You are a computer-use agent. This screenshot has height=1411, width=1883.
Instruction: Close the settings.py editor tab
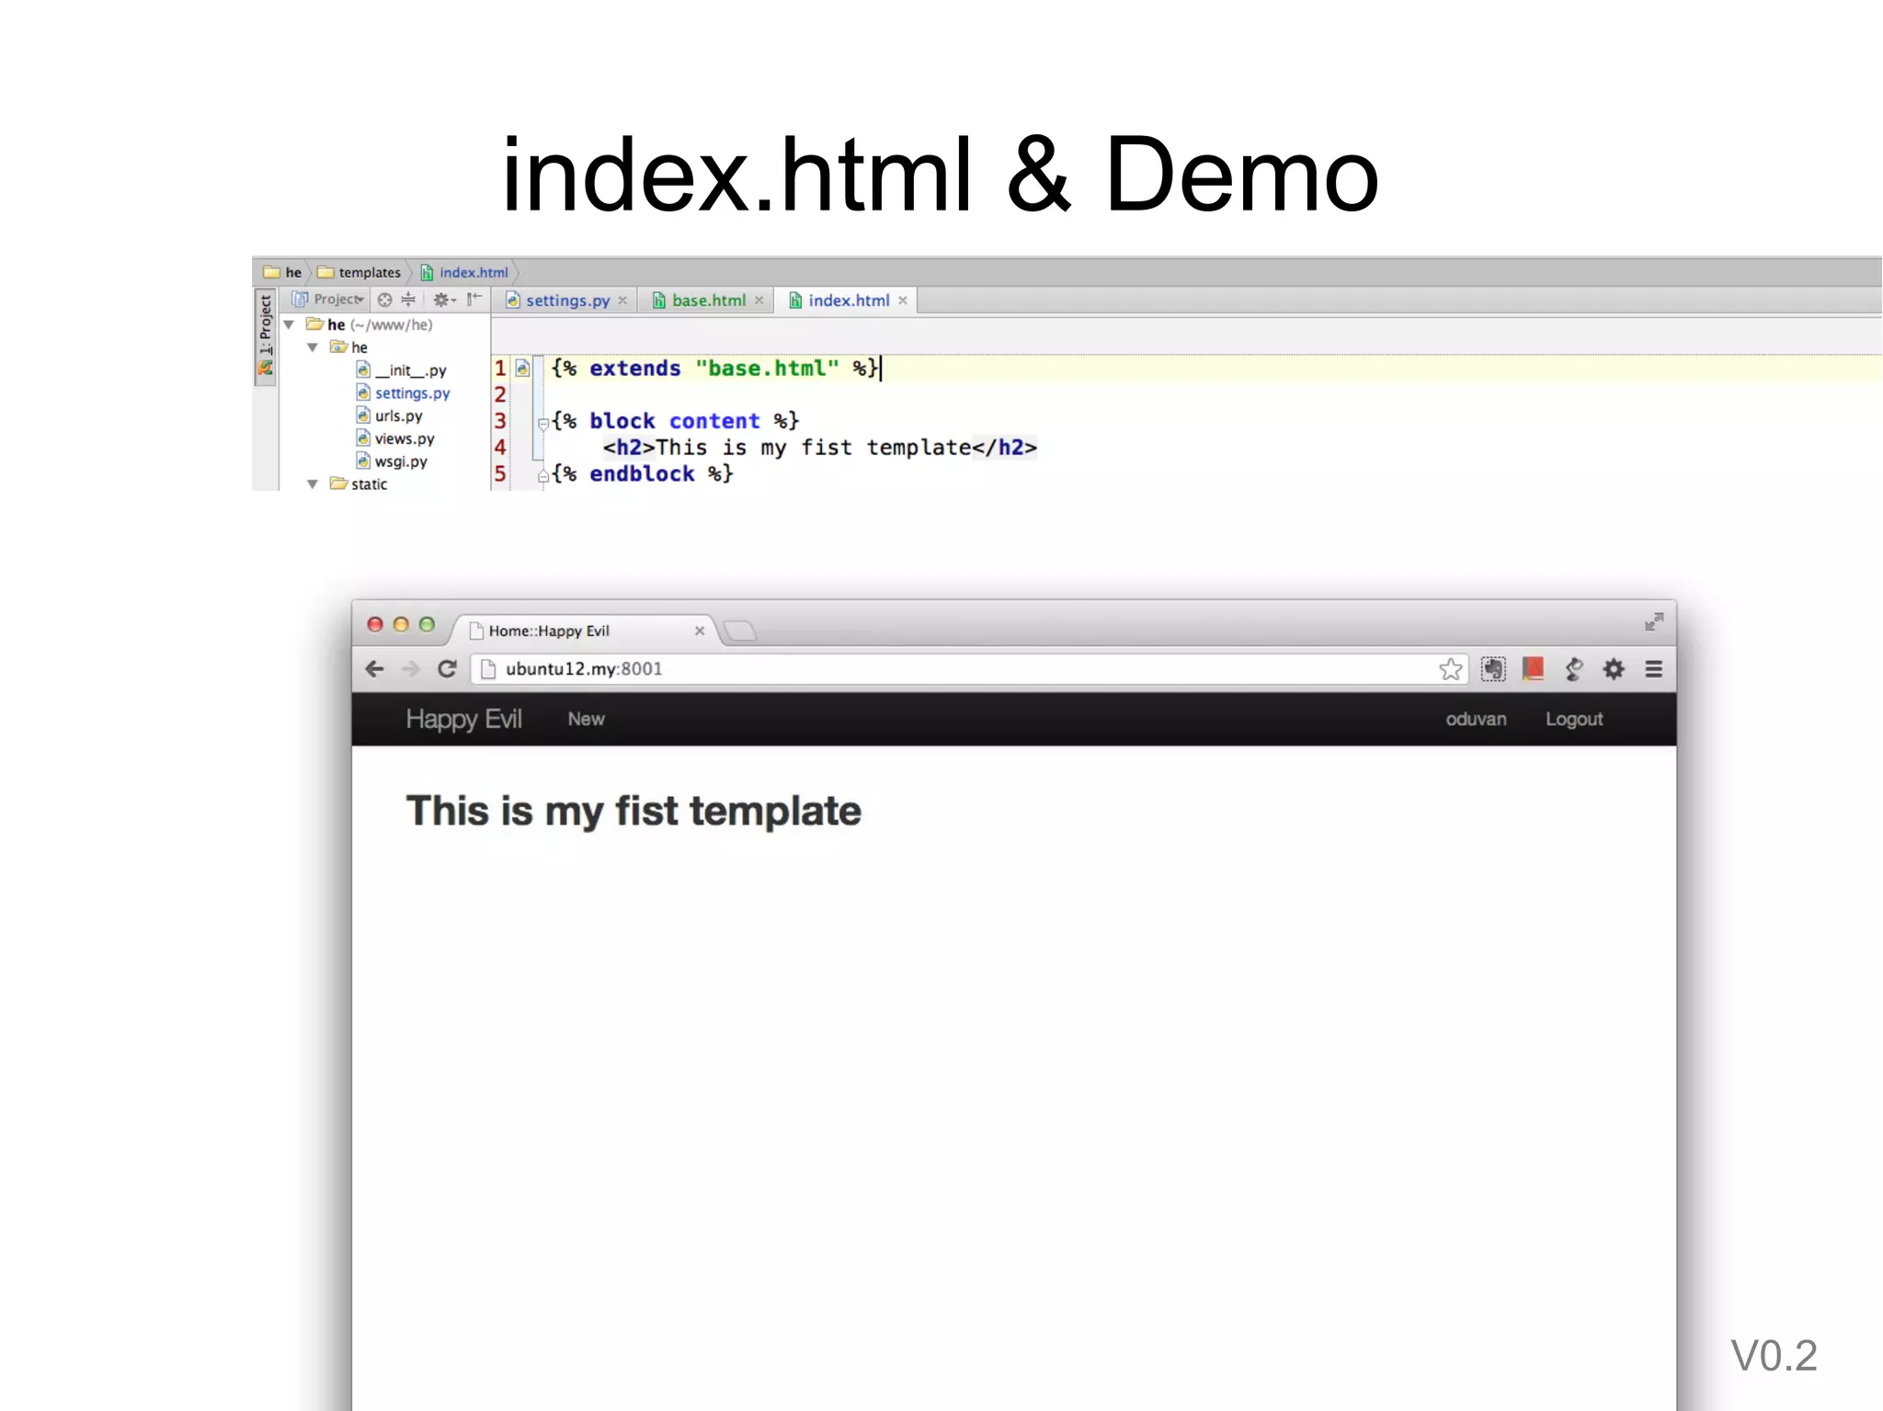coord(622,301)
